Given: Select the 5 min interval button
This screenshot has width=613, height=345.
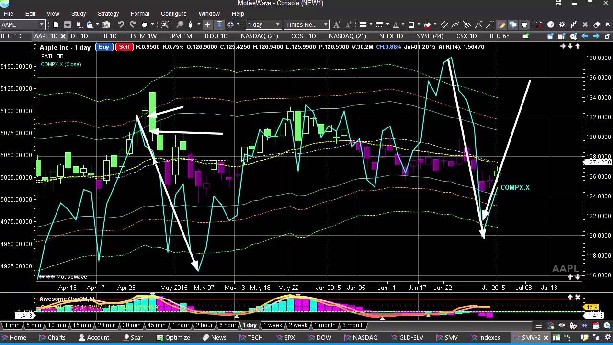Looking at the screenshot, I should point(34,325).
